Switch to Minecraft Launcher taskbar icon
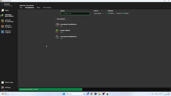171x96 pixels. [x=107, y=94]
